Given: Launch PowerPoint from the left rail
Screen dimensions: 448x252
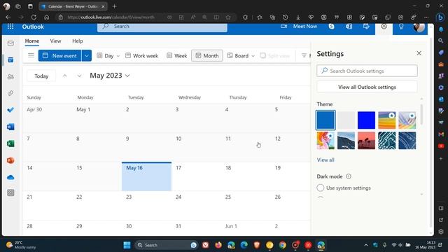Looking at the screenshot, I should (10, 160).
